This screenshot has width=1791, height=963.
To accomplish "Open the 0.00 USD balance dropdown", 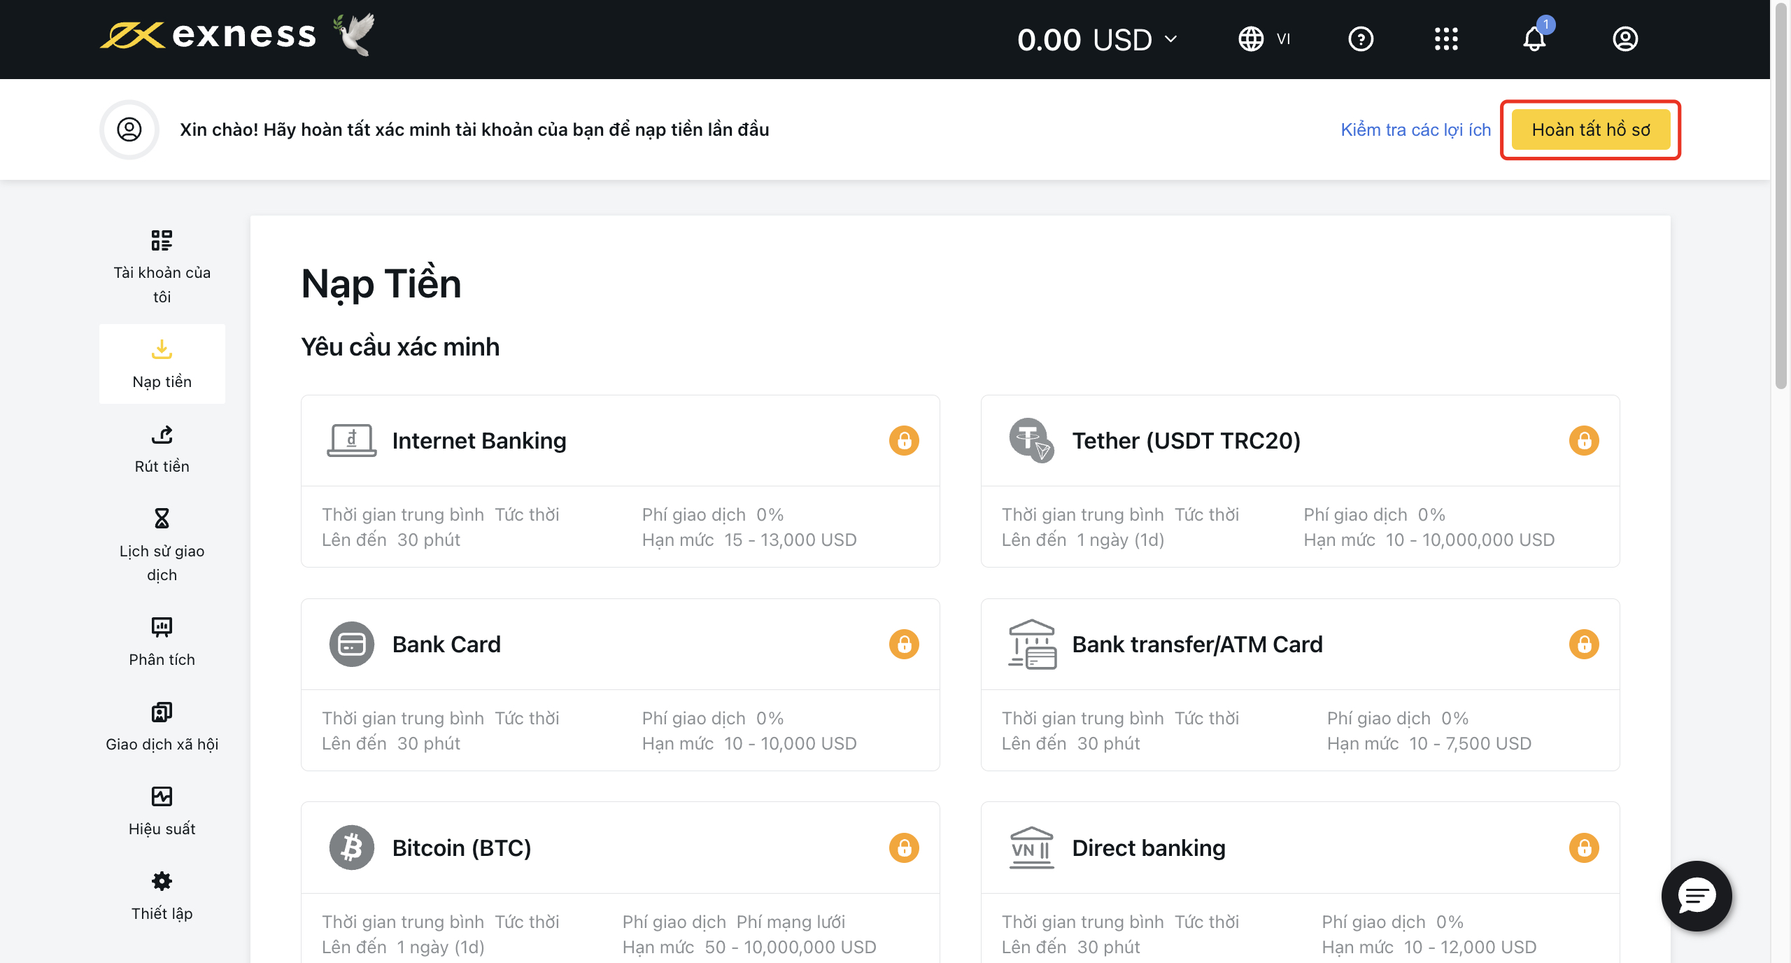I will click(x=1098, y=39).
